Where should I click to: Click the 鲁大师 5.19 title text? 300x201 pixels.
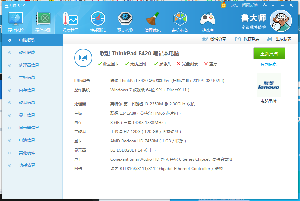(x=15, y=6)
